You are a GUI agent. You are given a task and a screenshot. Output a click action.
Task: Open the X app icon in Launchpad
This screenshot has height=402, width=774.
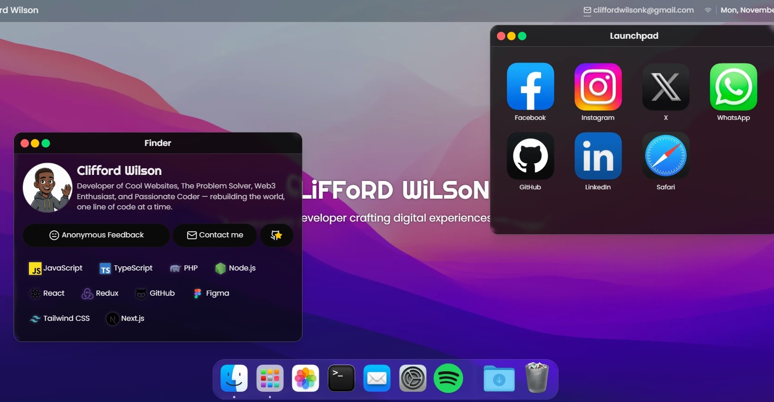[666, 87]
